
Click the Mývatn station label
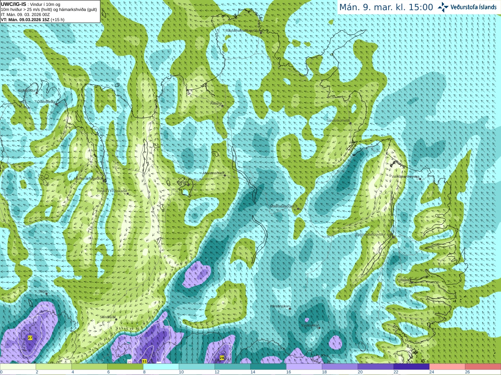click(x=182, y=182)
